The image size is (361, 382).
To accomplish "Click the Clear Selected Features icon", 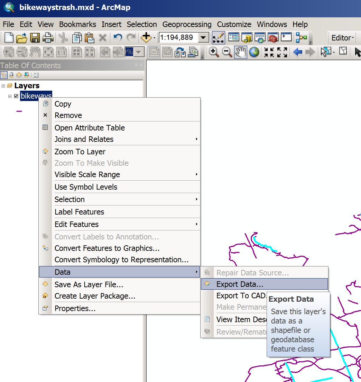I will (343, 51).
